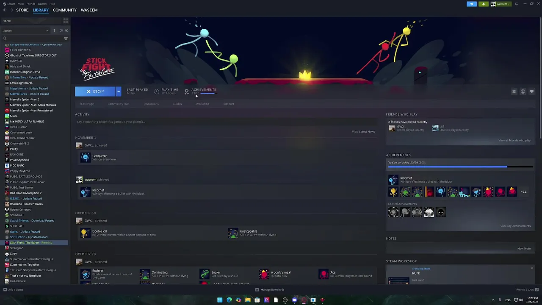Dismiss the Steam Workshop trending item

[532, 268]
